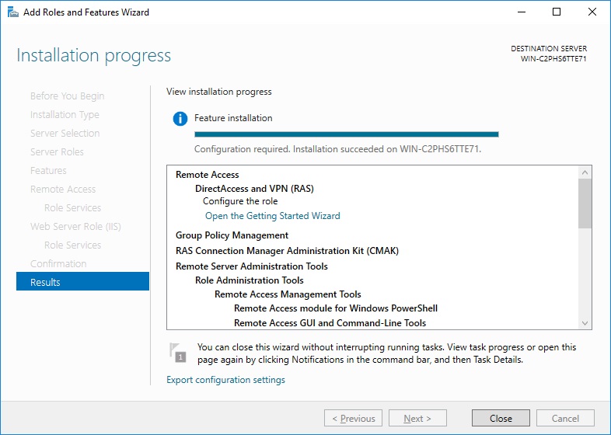Select the Remote Access entry in the results list
This screenshot has width=611, height=435.
(x=207, y=175)
